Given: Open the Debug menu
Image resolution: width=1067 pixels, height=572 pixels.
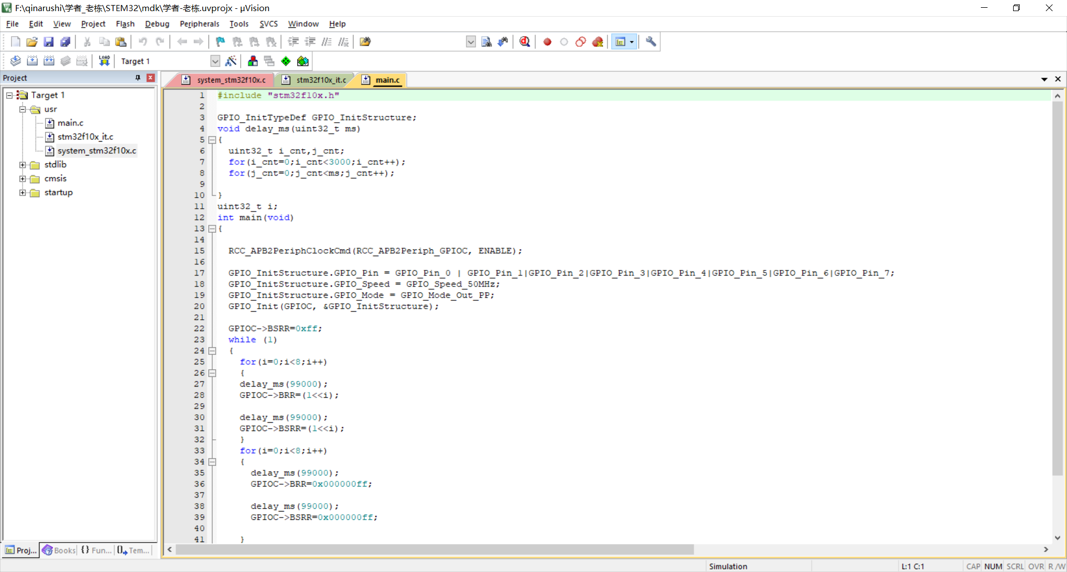Looking at the screenshot, I should point(157,24).
